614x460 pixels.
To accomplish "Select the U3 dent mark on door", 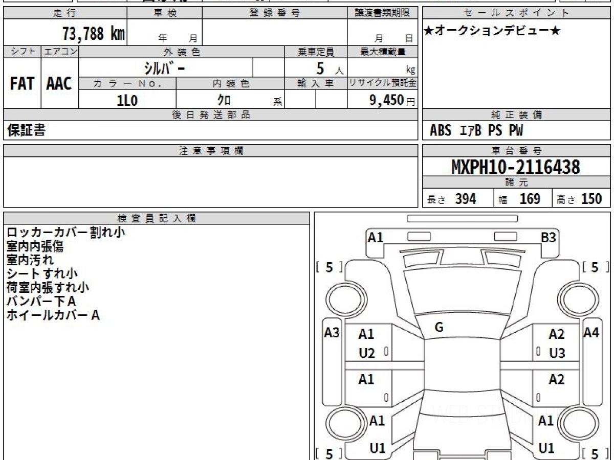I will [x=557, y=353].
